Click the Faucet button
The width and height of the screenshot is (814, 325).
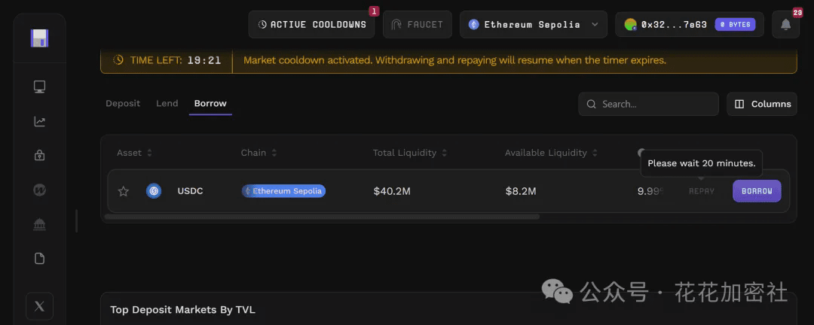[x=417, y=25]
